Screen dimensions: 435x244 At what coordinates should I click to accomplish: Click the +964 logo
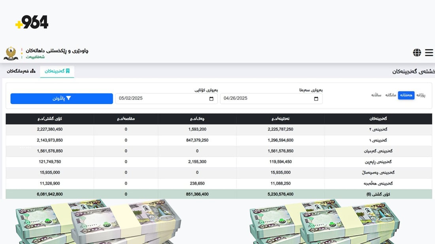click(32, 23)
